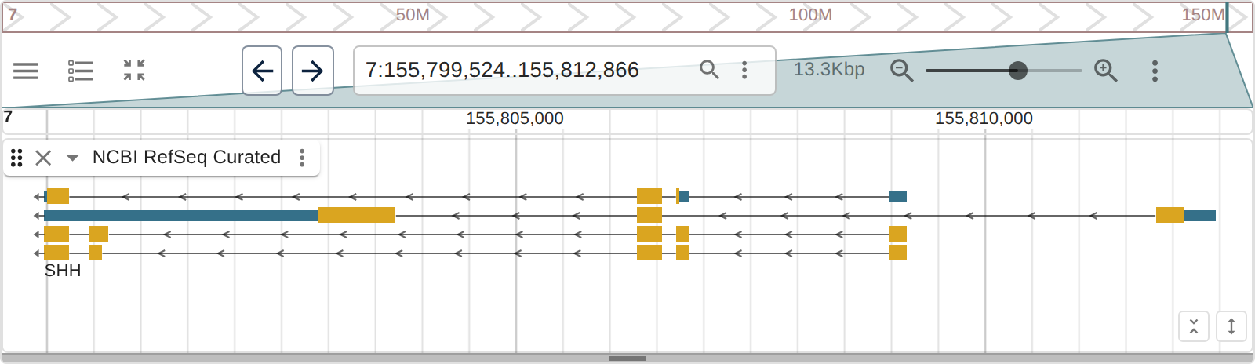Click the blue exon ending the first transcript
The image size is (1255, 364).
[898, 197]
